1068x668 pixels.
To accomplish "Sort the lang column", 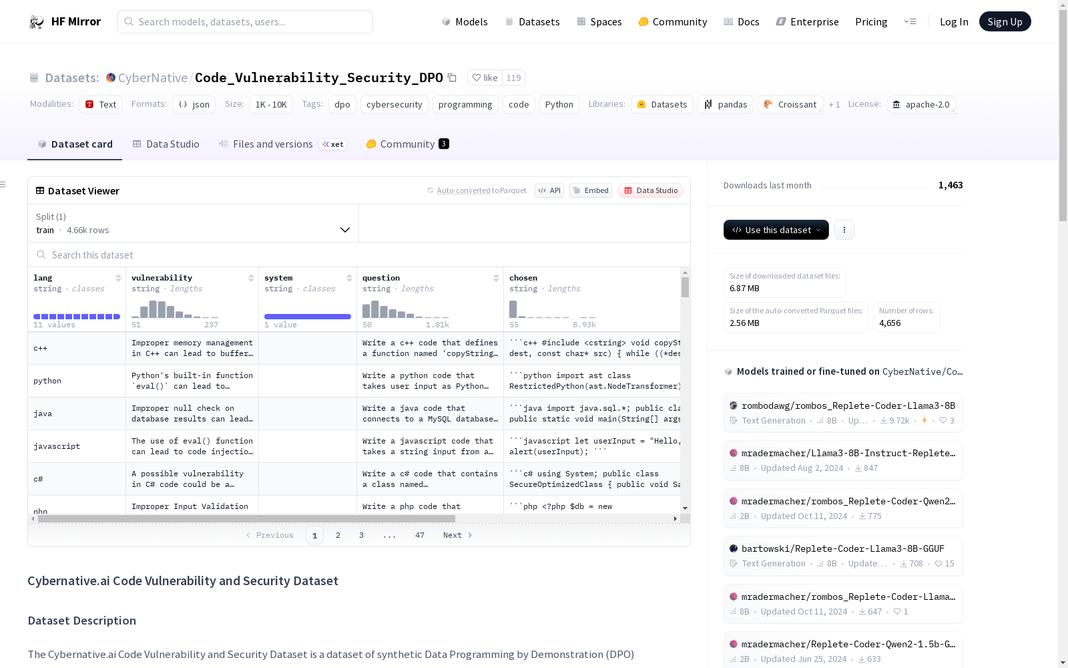I will click(118, 278).
